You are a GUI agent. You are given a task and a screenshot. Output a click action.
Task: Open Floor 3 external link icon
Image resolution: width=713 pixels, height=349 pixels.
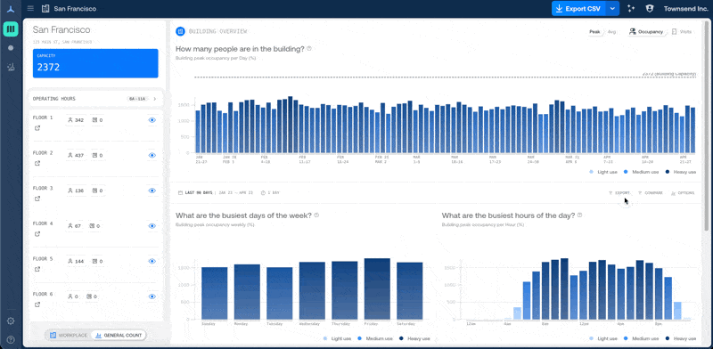point(37,199)
